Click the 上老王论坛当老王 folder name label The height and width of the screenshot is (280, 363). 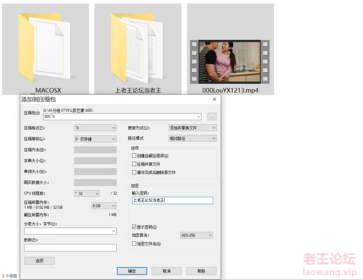[x=138, y=90]
